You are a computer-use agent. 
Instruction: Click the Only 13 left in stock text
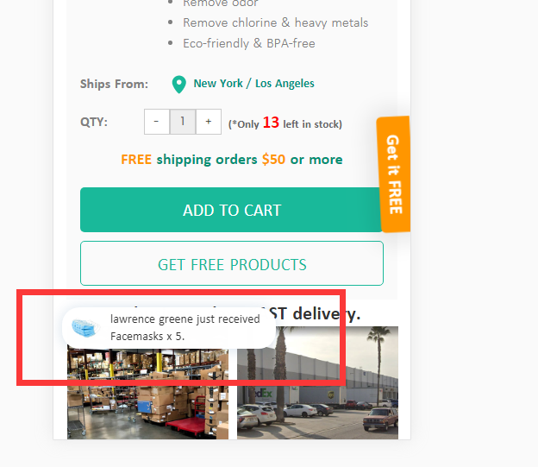point(285,123)
